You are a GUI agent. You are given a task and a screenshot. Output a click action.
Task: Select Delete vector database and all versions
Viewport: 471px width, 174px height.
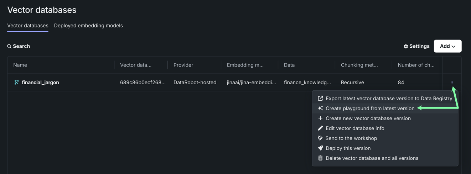pyautogui.click(x=372, y=158)
